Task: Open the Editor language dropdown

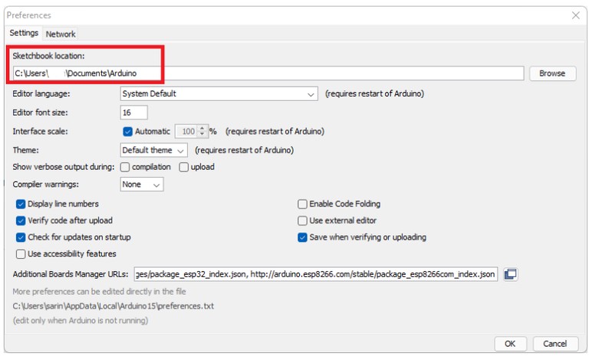Action: (219, 93)
